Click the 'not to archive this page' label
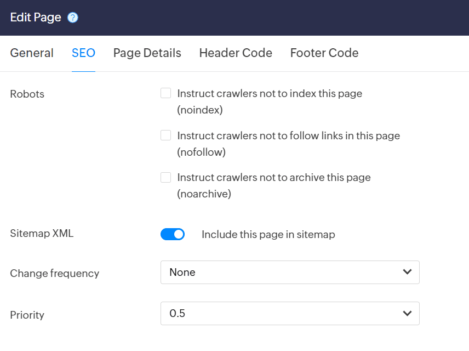Screen dimensions: 469x351 point(274,178)
